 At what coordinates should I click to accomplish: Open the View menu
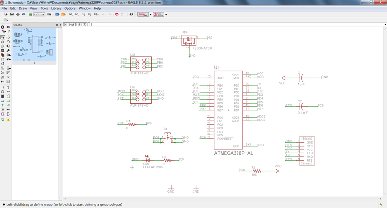pyautogui.click(x=33, y=8)
